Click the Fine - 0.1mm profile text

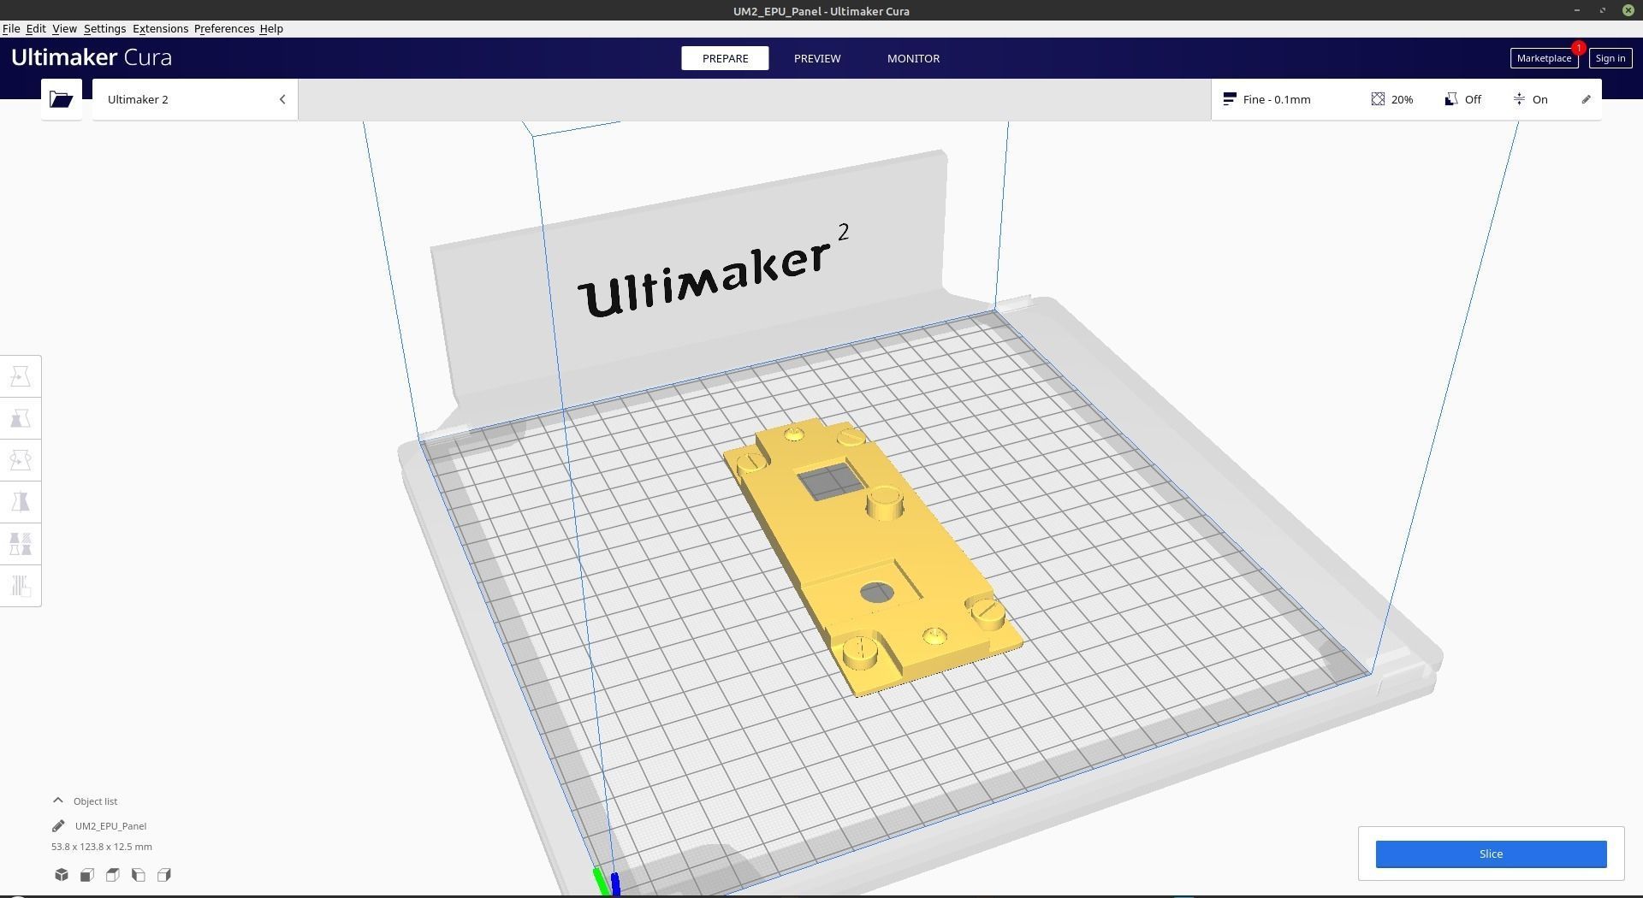[x=1277, y=99]
